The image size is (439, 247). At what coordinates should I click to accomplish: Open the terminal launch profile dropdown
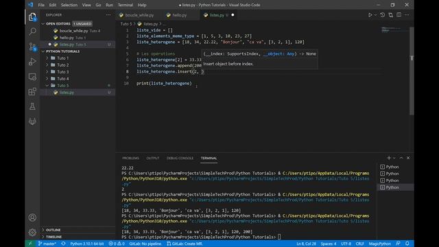point(394,158)
